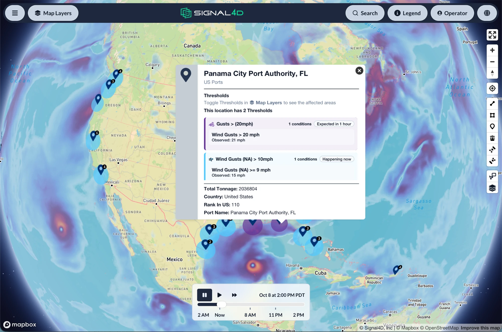
Task: Click the pin cluster marked 4 near Mexicali
Action: [x=101, y=170]
